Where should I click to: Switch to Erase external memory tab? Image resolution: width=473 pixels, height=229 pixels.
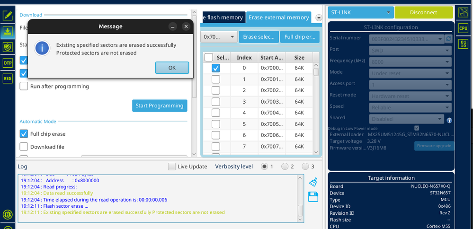pyautogui.click(x=278, y=18)
